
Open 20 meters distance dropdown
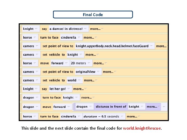click(81, 63)
